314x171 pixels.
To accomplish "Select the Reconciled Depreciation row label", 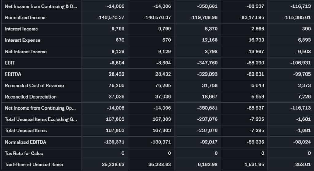I will pyautogui.click(x=31, y=97).
